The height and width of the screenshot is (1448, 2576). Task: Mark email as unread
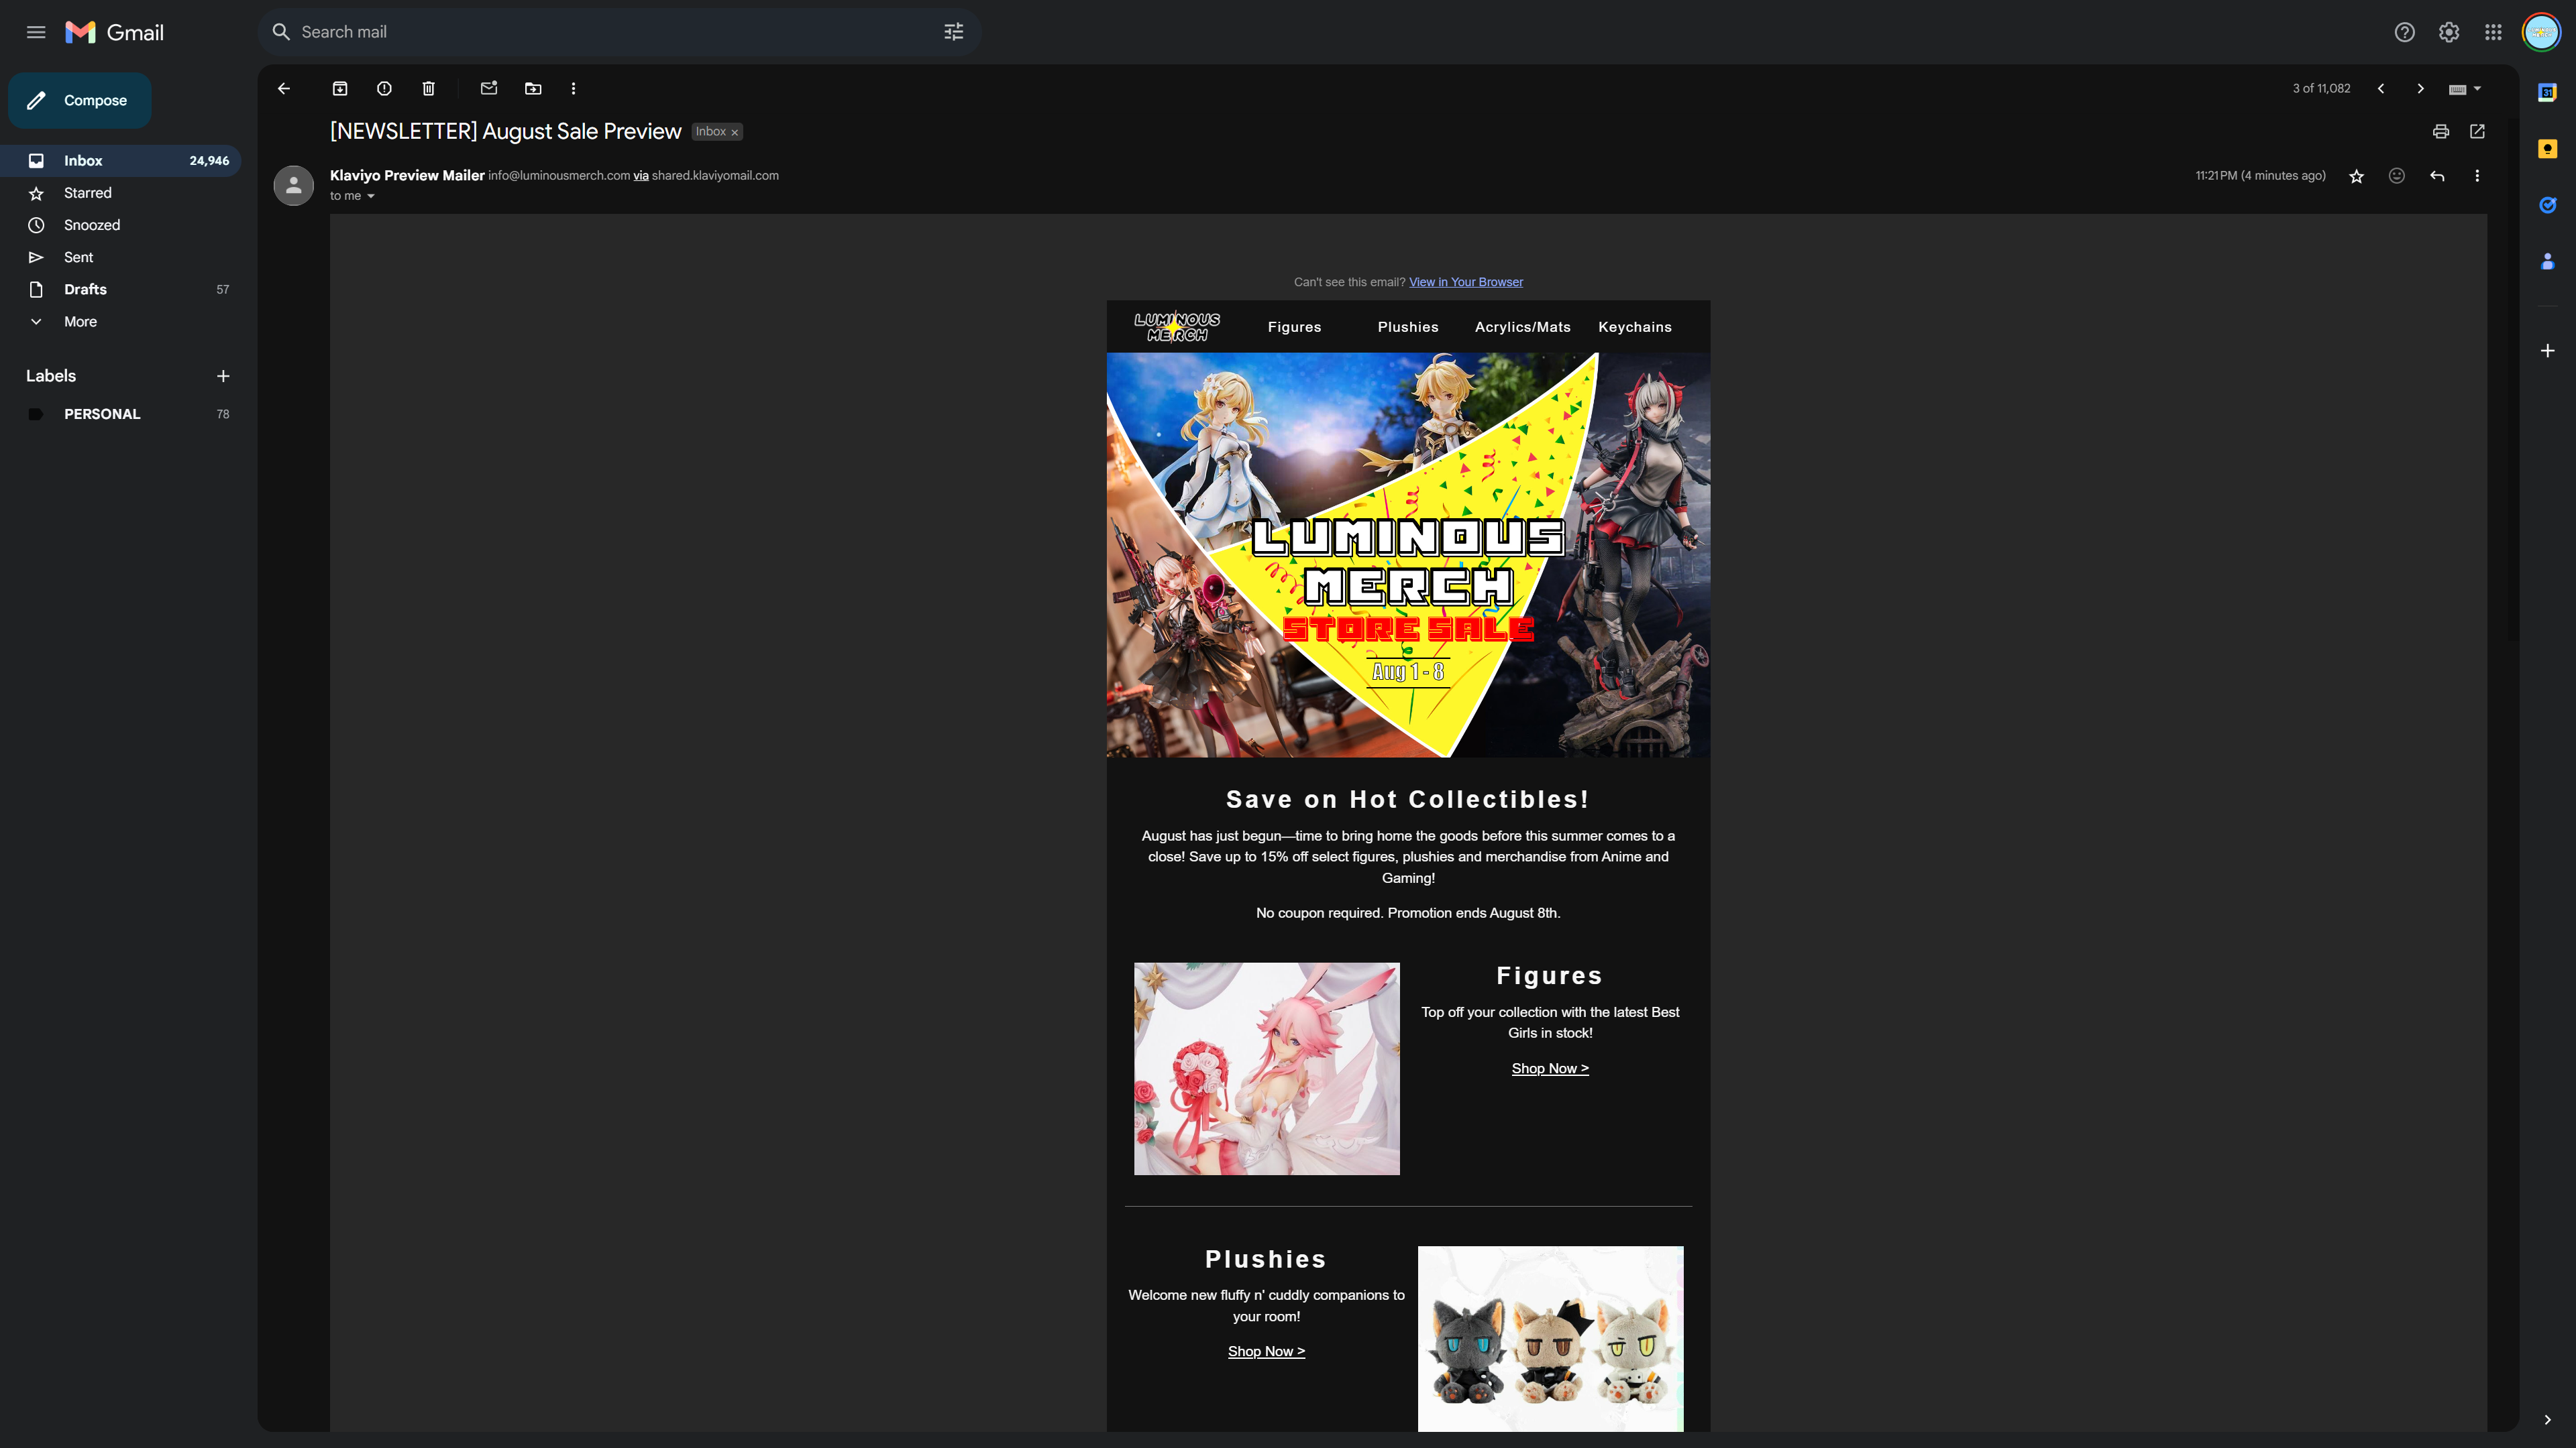[x=489, y=89]
